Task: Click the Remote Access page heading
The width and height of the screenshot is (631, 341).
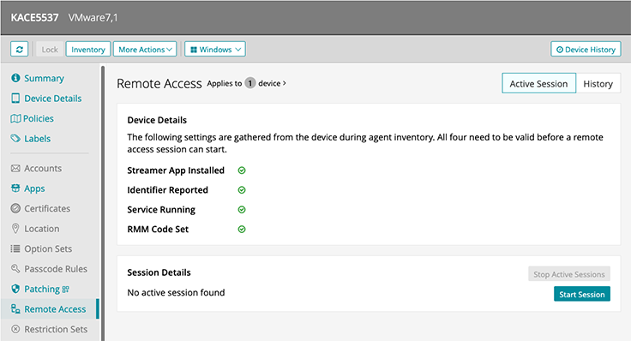Action: [x=159, y=84]
